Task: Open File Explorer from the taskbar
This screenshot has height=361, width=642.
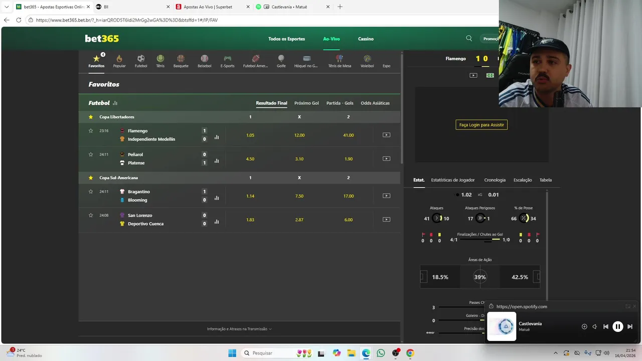Action: pyautogui.click(x=351, y=353)
